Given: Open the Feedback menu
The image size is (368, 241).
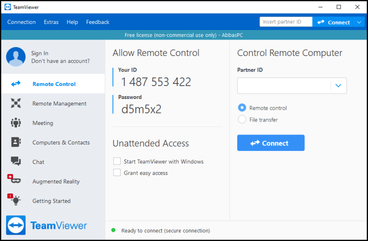Looking at the screenshot, I should tap(98, 22).
